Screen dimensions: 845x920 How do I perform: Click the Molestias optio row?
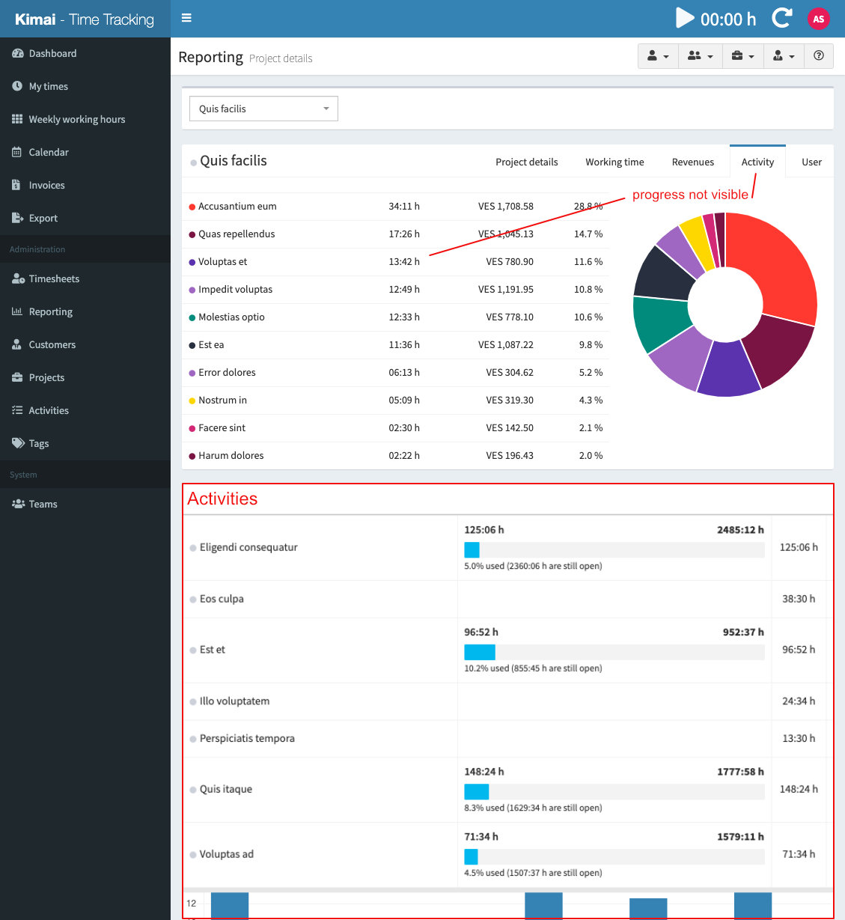(396, 317)
